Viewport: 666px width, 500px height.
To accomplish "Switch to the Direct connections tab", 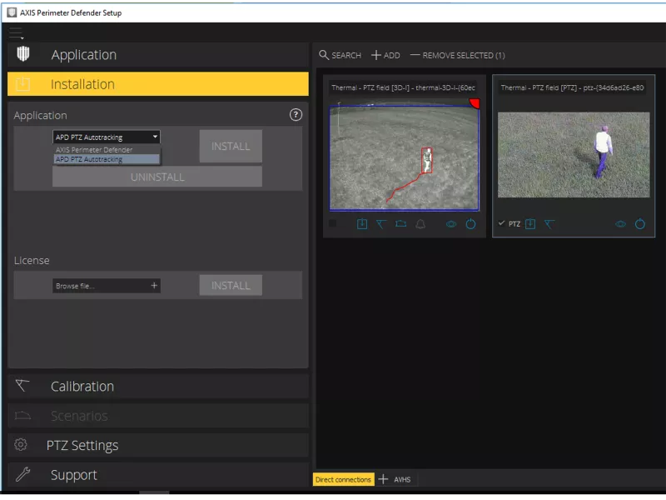I will point(342,479).
